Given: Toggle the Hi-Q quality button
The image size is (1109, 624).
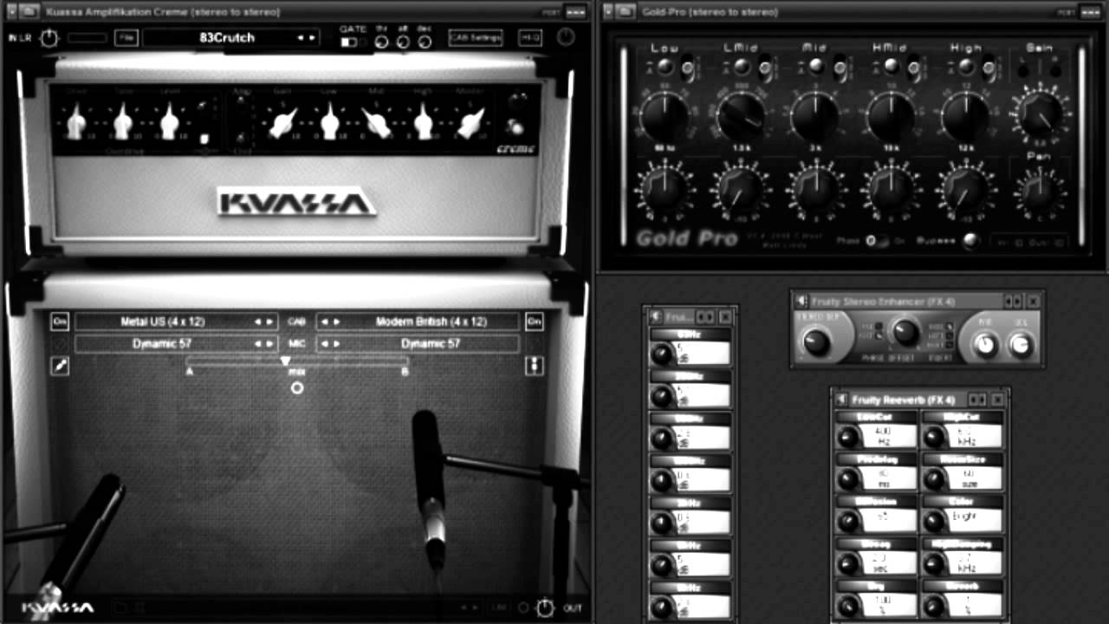Looking at the screenshot, I should point(529,37).
